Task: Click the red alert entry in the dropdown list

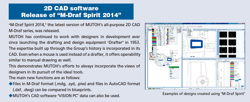Action: pos(172,41)
